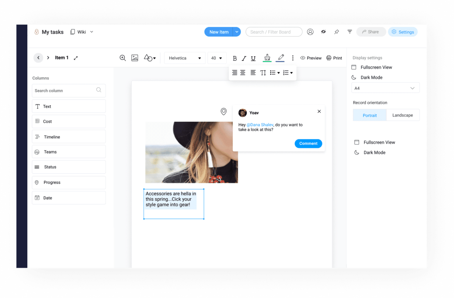Click the blue Comment button
The image size is (454, 298).
click(x=308, y=144)
